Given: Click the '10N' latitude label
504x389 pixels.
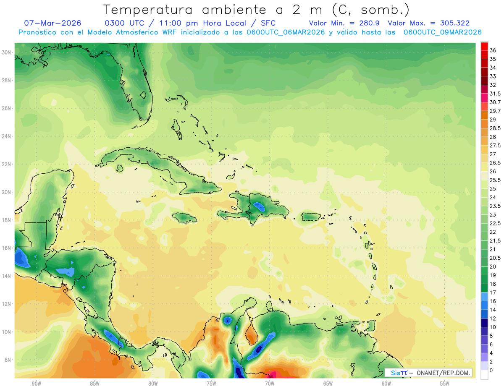Looking at the screenshot, I should pyautogui.click(x=6, y=332).
